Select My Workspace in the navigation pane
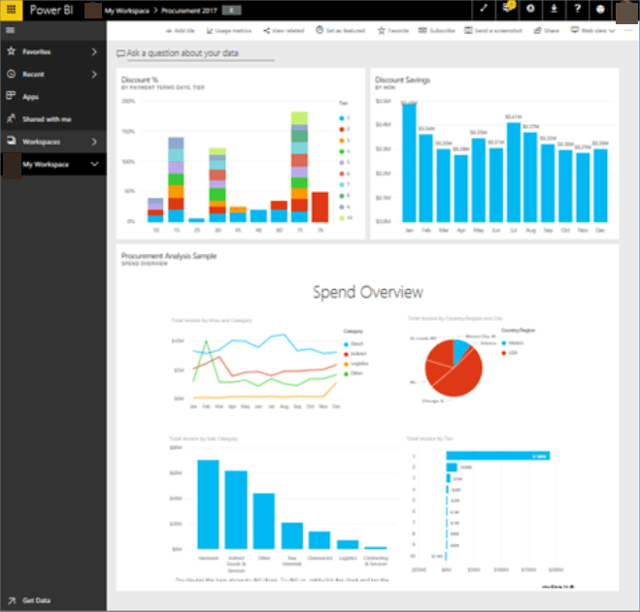The height and width of the screenshot is (612, 640). [53, 164]
